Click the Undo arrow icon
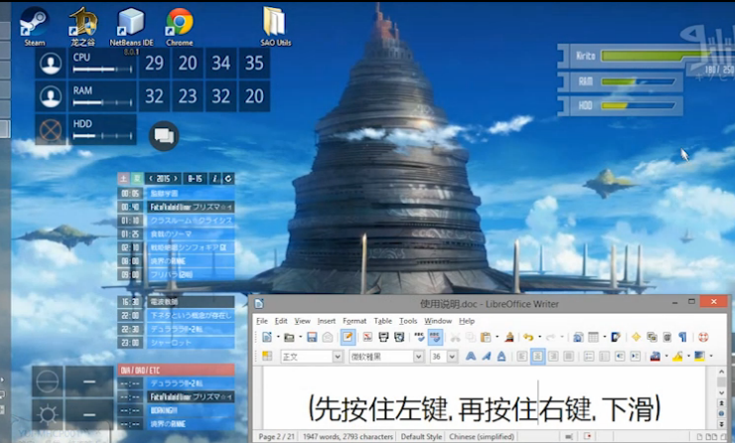The width and height of the screenshot is (735, 443). [528, 337]
